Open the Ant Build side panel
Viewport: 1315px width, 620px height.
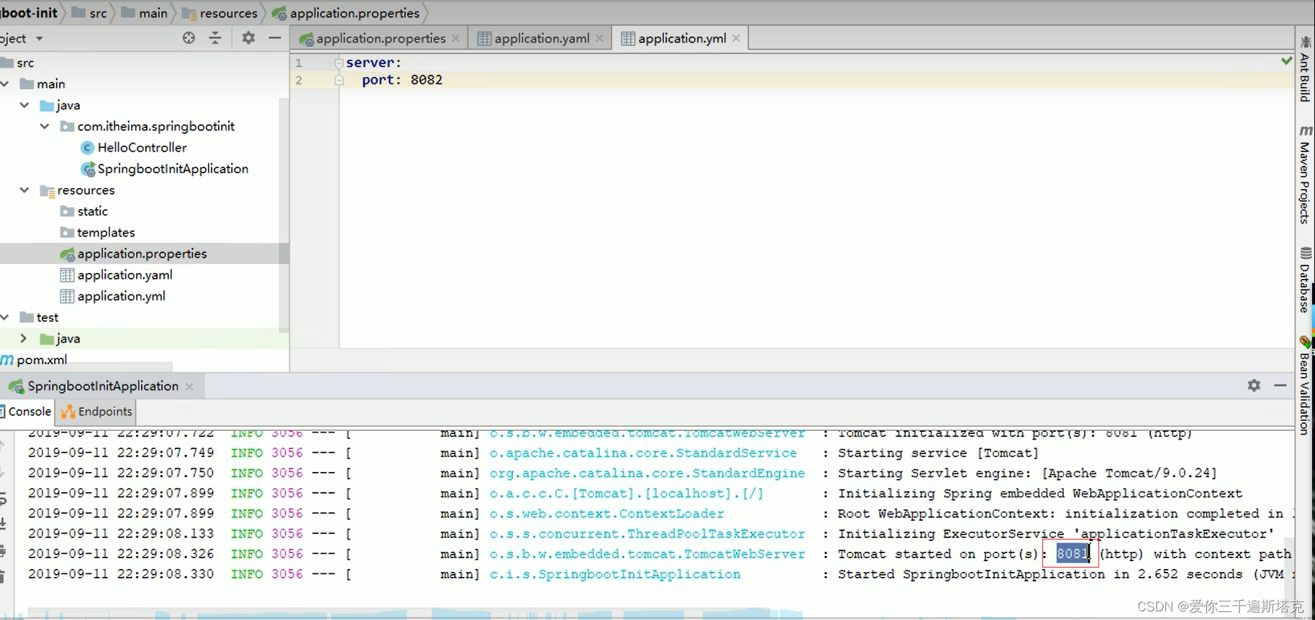[x=1305, y=69]
